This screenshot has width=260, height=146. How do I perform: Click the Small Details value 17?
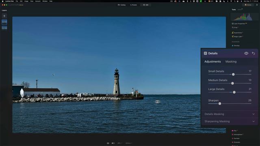(250, 71)
